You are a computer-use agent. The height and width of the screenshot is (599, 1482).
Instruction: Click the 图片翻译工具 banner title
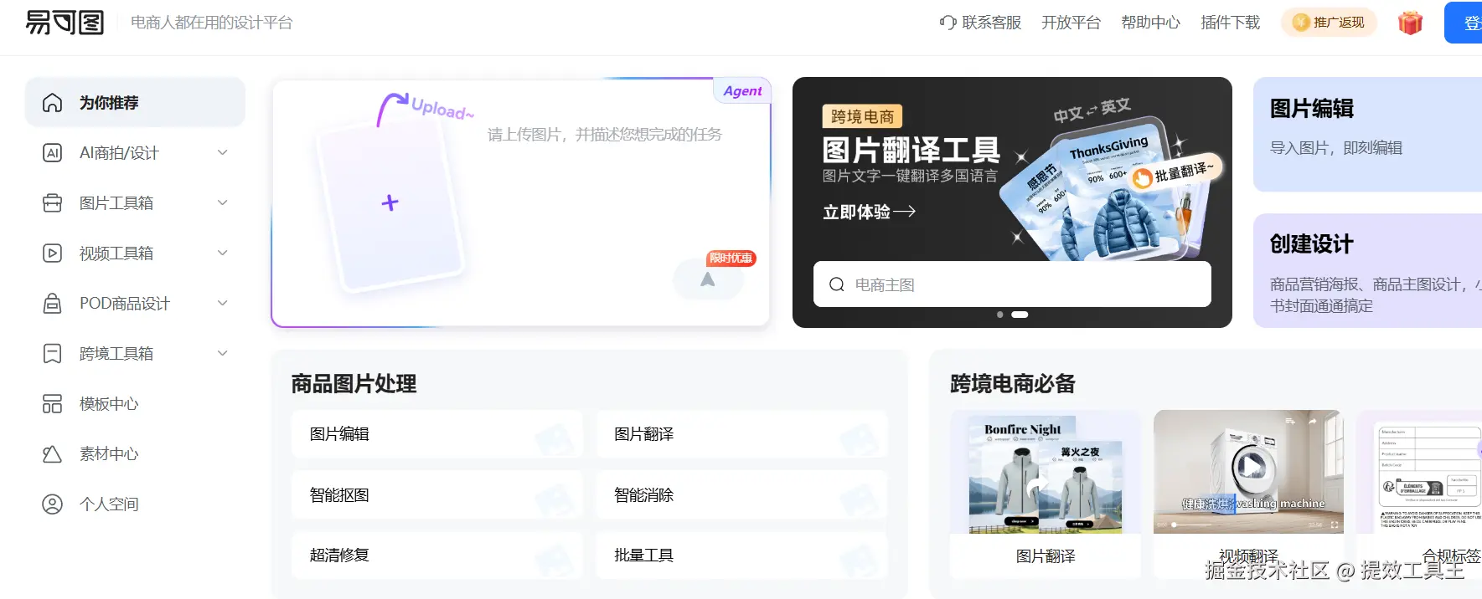pyautogui.click(x=911, y=151)
